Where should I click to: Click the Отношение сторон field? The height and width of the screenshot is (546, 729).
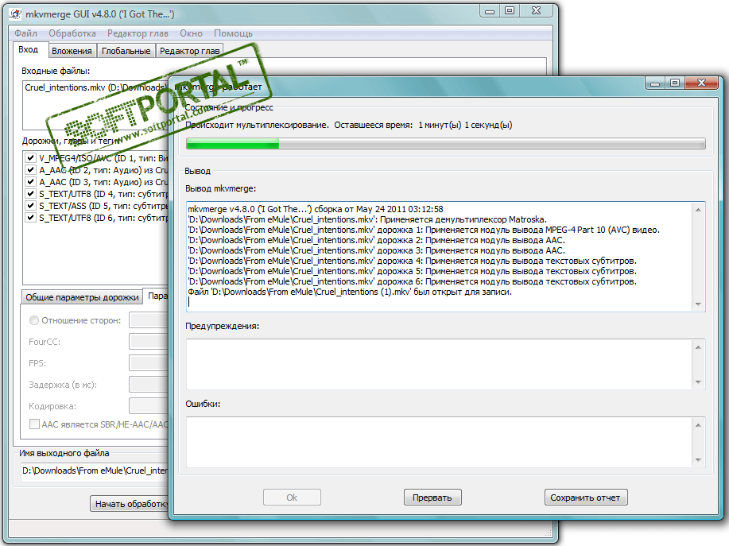[x=149, y=320]
